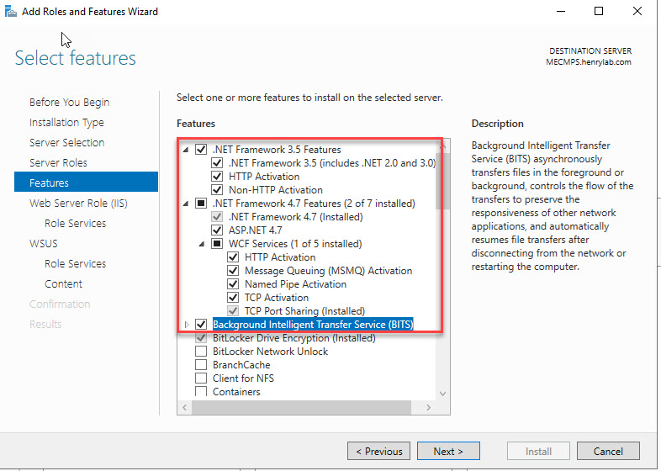This screenshot has width=661, height=471.
Task: Click the wizard icon in title bar
Action: (9, 12)
